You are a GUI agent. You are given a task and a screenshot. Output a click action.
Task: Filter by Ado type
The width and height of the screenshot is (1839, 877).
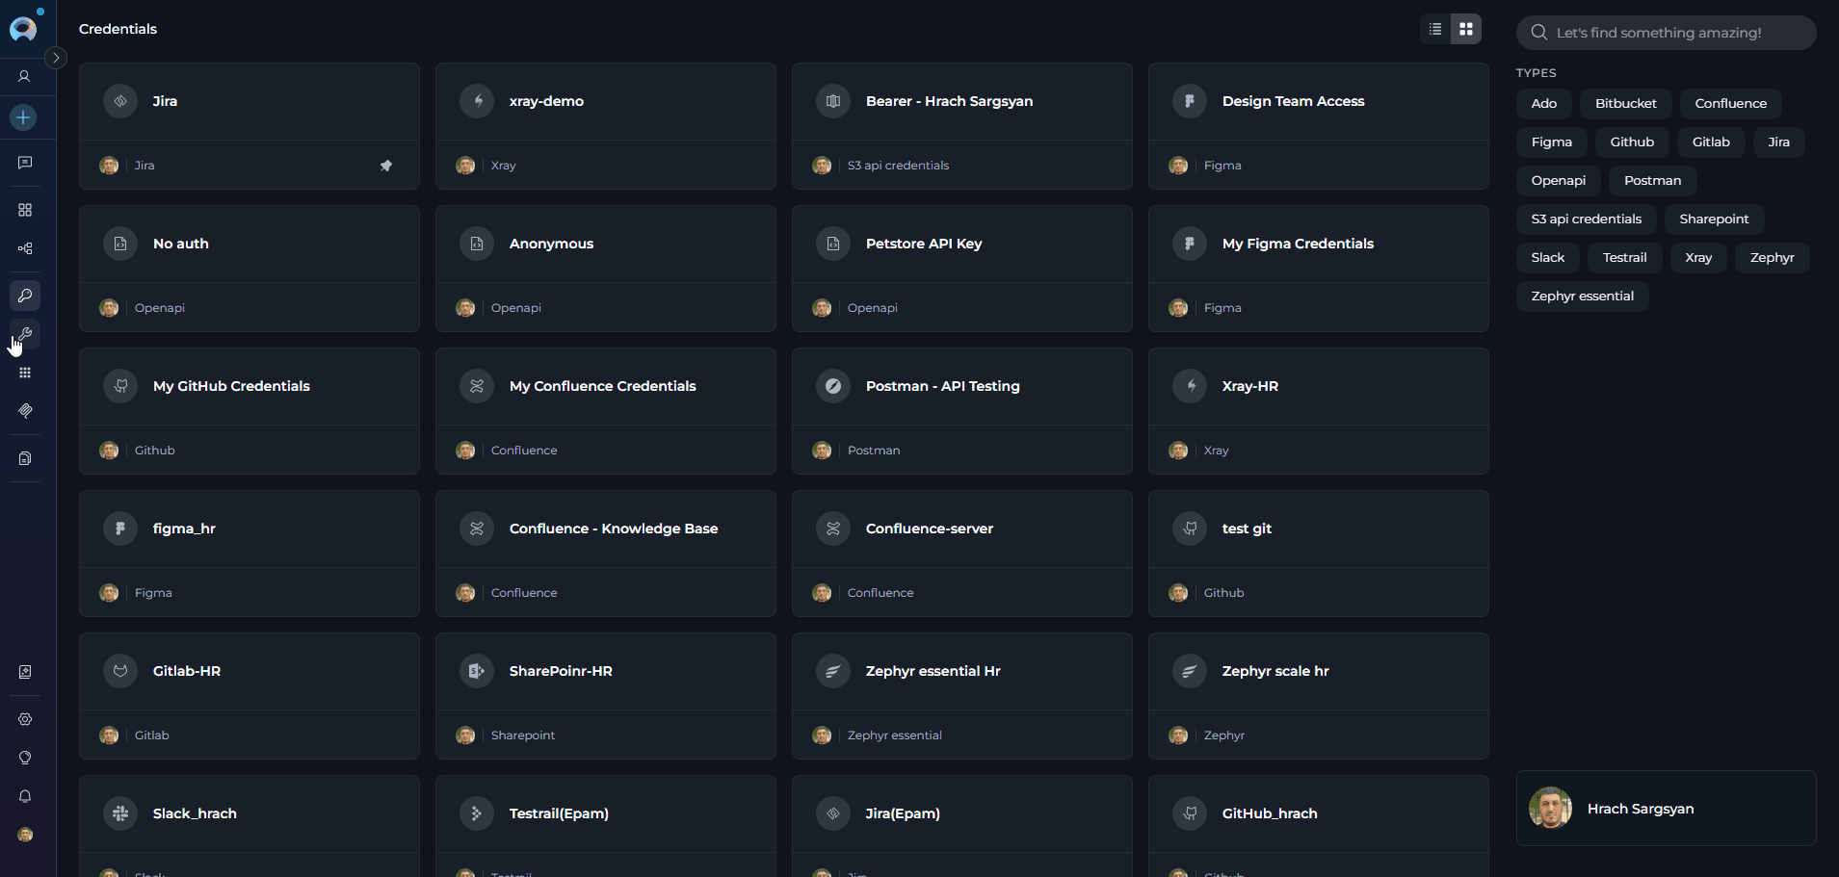pyautogui.click(x=1544, y=103)
